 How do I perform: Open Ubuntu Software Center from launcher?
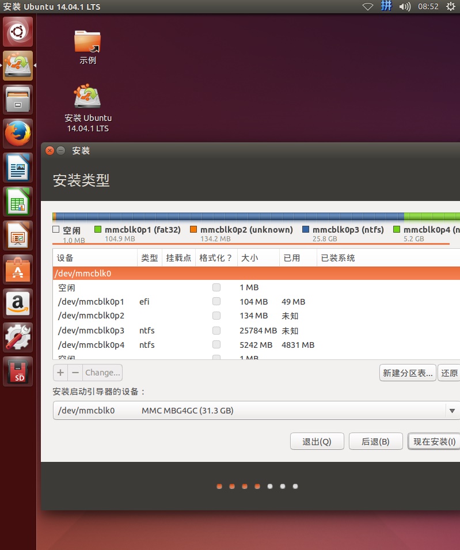(18, 270)
